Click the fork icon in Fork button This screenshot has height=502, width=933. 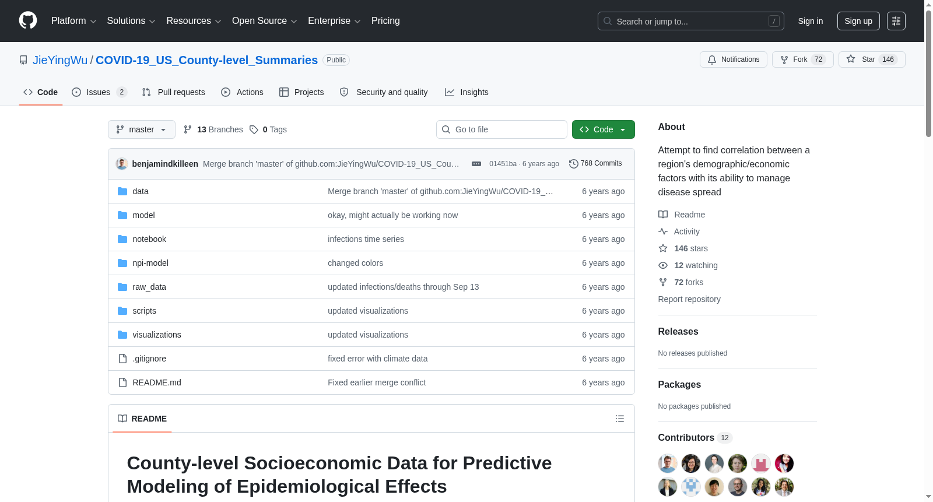[x=784, y=59]
